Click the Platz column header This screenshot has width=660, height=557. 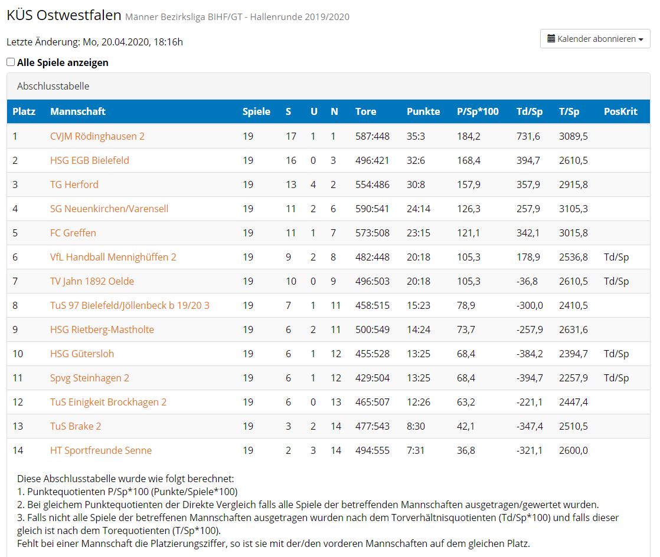click(x=24, y=111)
